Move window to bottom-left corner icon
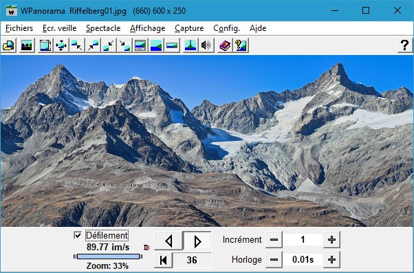The height and width of the screenshot is (273, 414). point(109,45)
